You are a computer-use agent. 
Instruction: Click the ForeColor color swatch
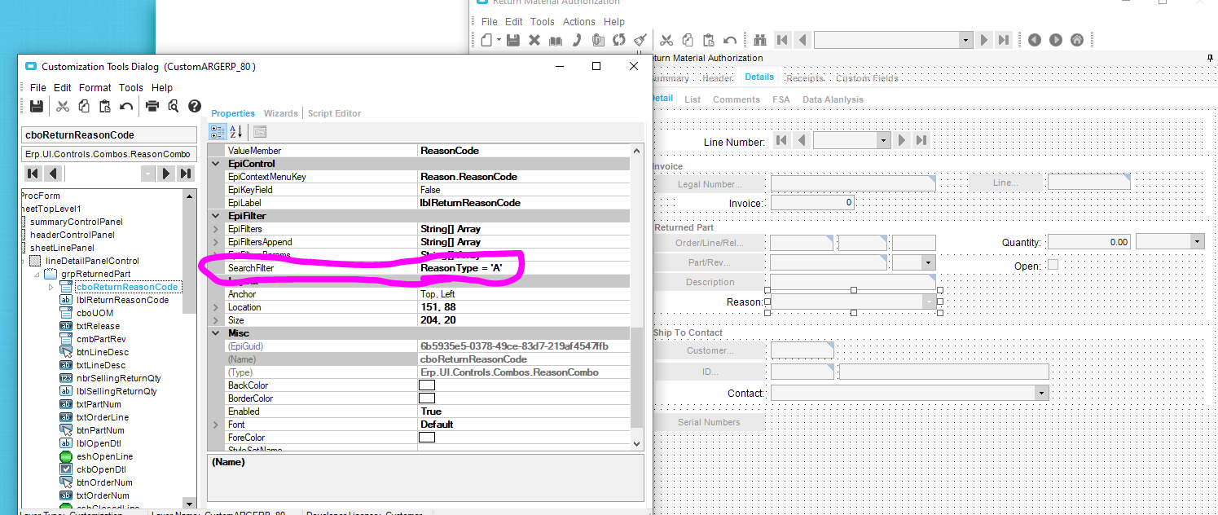pos(427,438)
